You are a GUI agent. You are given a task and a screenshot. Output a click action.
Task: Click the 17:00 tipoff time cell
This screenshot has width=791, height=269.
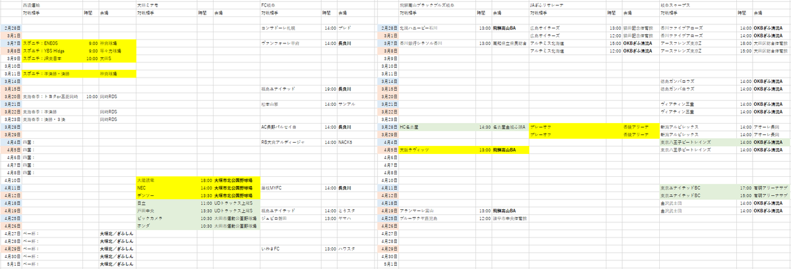click(x=746, y=188)
